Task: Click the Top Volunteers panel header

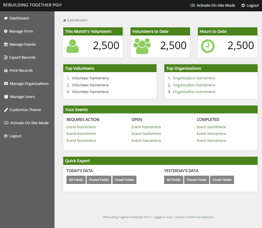Action: (110, 68)
